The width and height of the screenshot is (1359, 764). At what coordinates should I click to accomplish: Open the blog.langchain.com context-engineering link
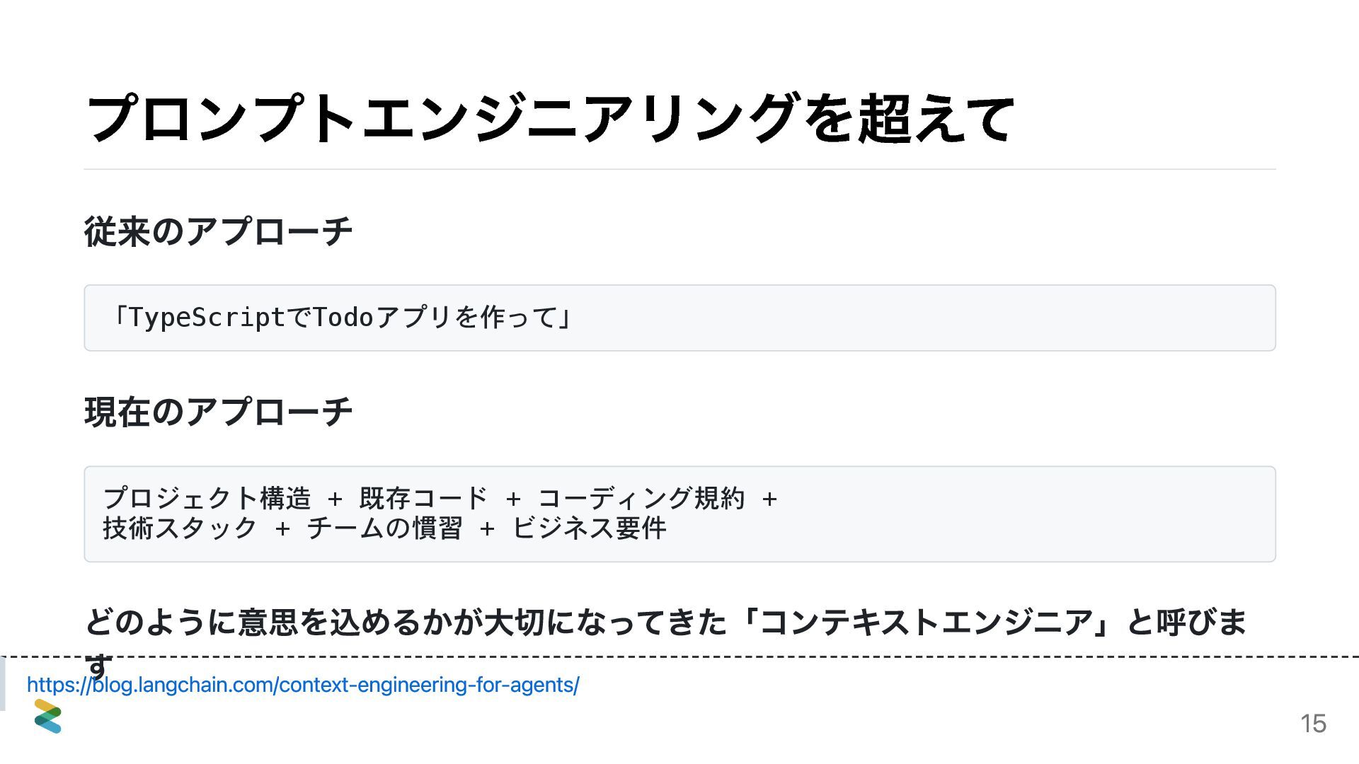[303, 685]
